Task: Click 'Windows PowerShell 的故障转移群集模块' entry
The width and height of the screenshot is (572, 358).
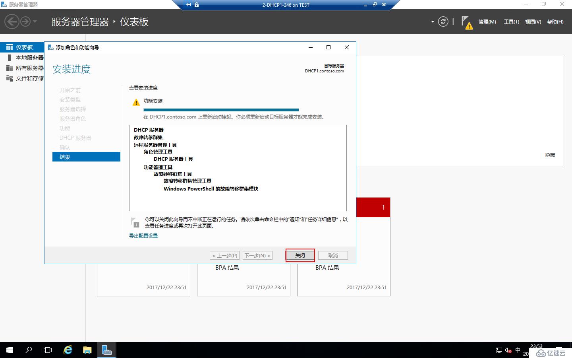Action: (x=211, y=189)
